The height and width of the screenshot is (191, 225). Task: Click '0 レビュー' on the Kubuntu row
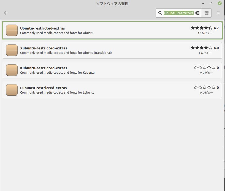pyautogui.click(x=206, y=73)
